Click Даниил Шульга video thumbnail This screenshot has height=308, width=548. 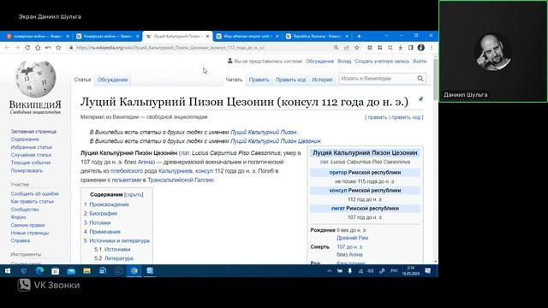(x=493, y=51)
